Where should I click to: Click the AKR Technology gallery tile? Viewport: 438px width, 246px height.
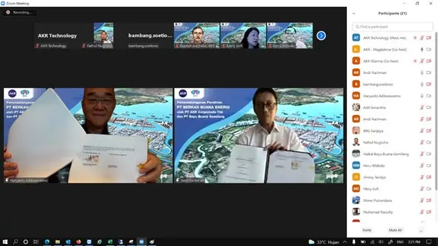coord(57,36)
